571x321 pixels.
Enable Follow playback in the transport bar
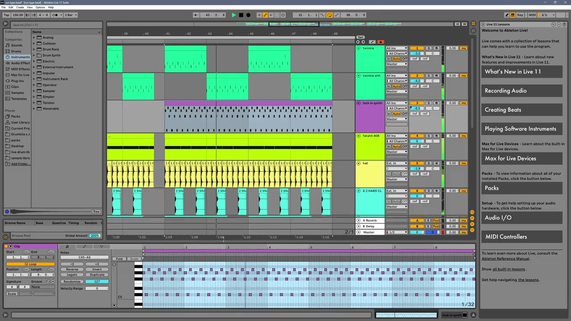[x=196, y=15]
